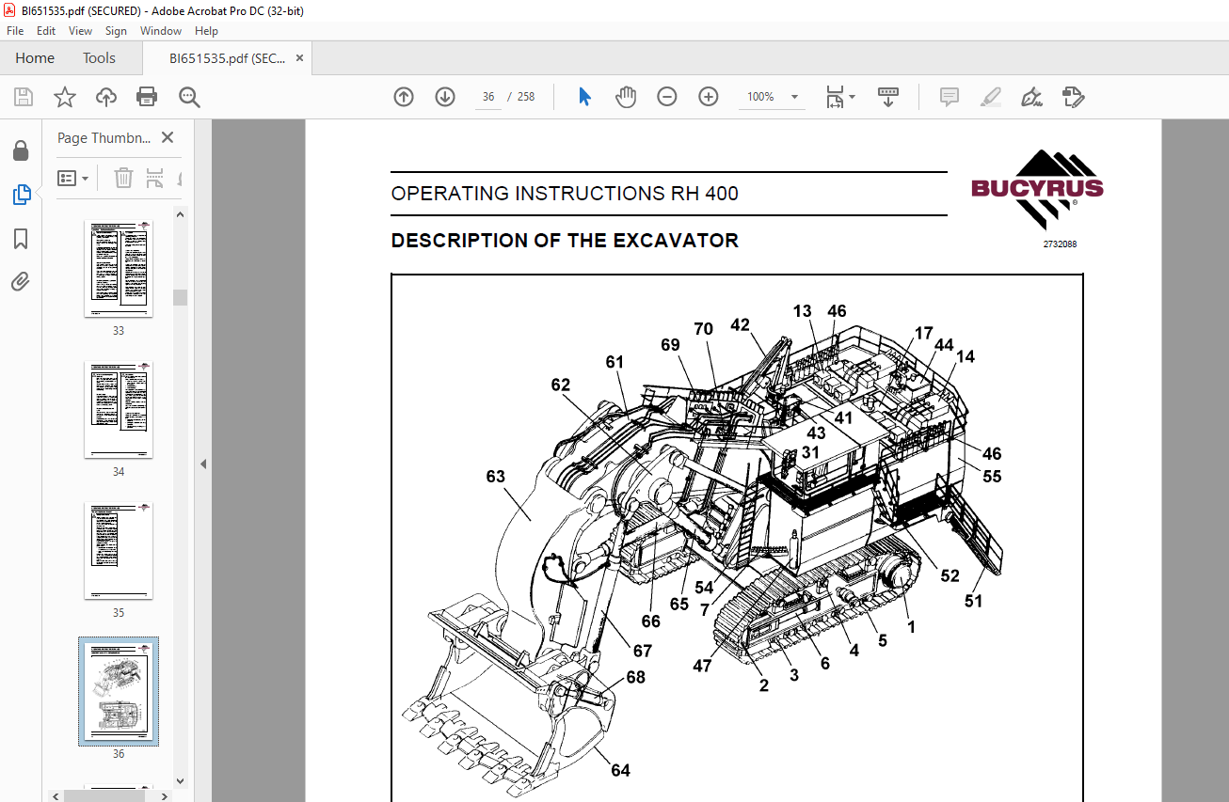Go to previous page arrow
The width and height of the screenshot is (1229, 802).
coord(404,97)
